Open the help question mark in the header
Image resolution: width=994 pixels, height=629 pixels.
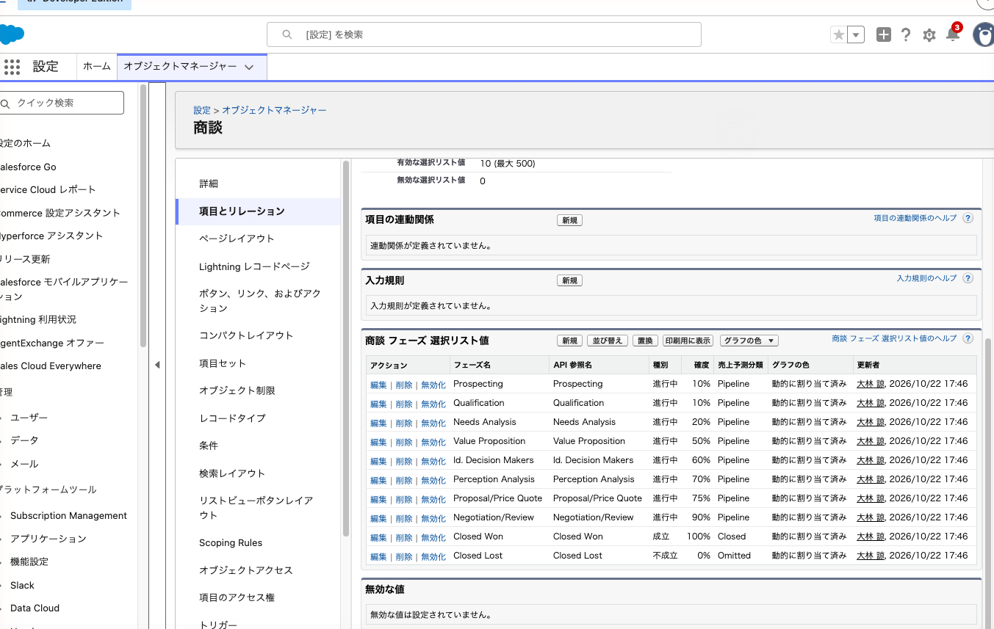coord(906,34)
